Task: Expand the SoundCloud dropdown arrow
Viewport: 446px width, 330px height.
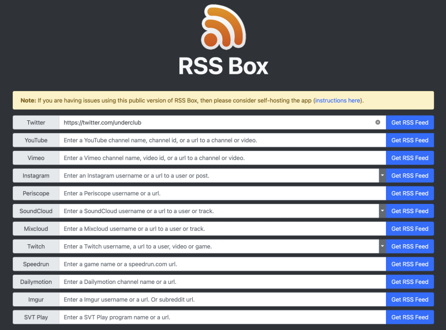Action: (x=383, y=211)
